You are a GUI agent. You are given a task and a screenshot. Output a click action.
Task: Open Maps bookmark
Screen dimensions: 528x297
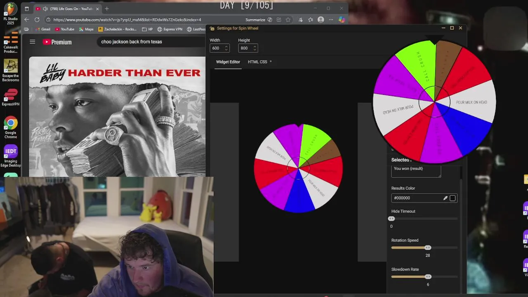(86, 29)
